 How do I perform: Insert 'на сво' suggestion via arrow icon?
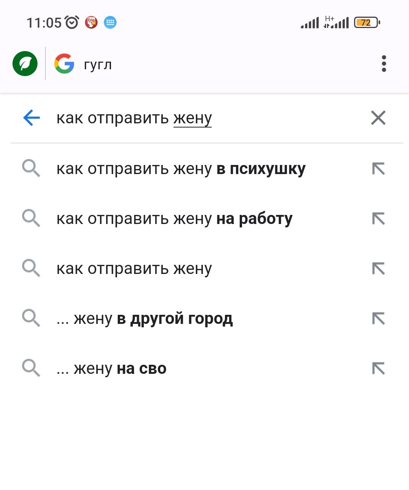click(x=378, y=368)
